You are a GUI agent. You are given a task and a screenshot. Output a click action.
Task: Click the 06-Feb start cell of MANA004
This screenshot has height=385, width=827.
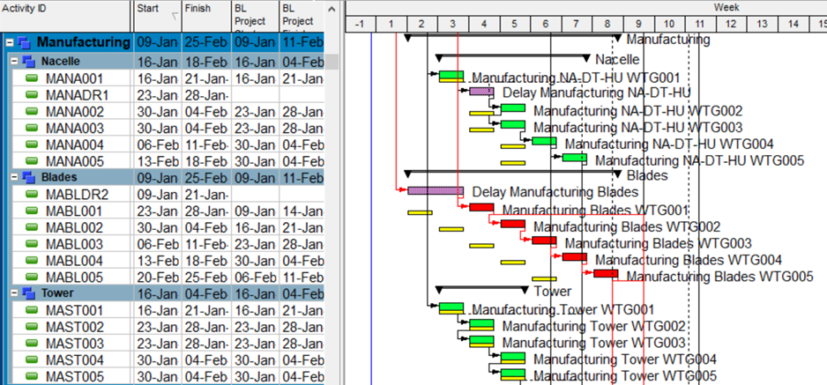pos(158,144)
